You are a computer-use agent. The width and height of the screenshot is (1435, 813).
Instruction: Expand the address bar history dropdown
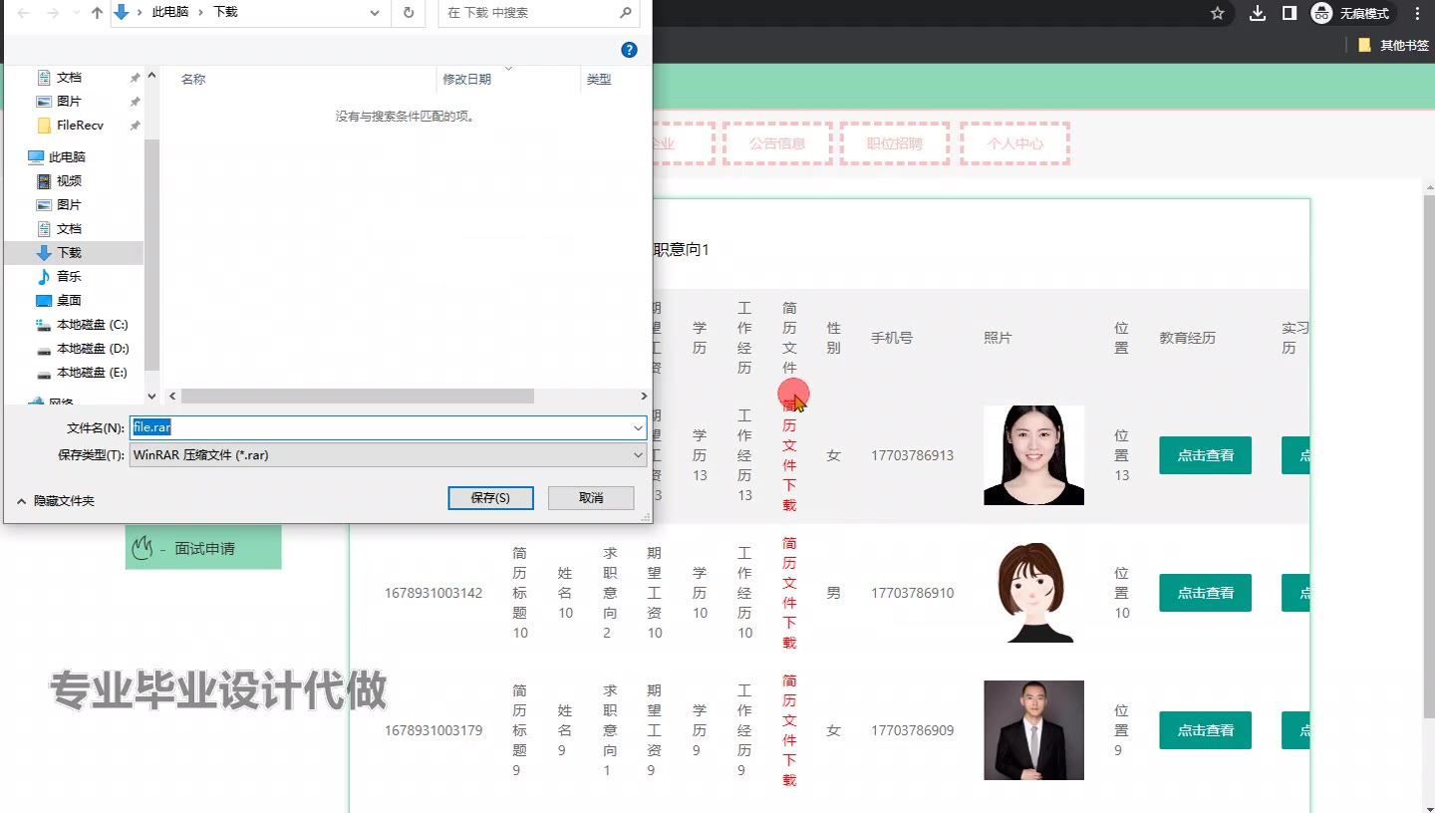tap(375, 13)
